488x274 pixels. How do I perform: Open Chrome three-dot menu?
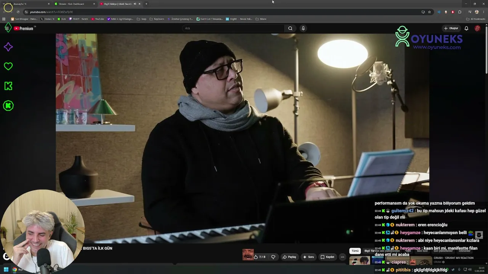pos(483,12)
